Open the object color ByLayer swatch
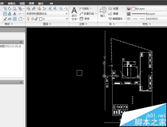The image size is (167, 127). (x=133, y=9)
